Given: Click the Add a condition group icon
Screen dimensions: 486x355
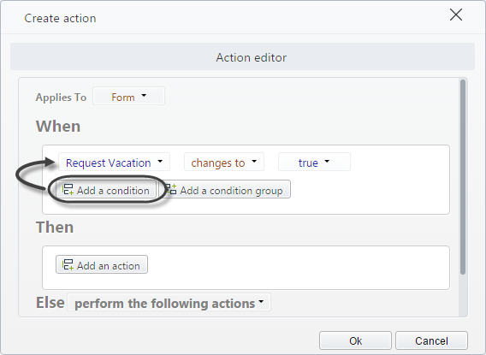Looking at the screenshot, I should (171, 189).
